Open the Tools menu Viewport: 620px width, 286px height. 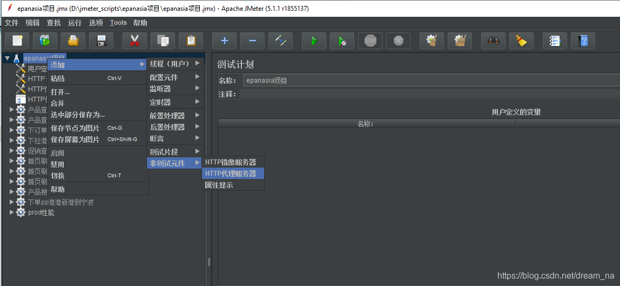(118, 23)
